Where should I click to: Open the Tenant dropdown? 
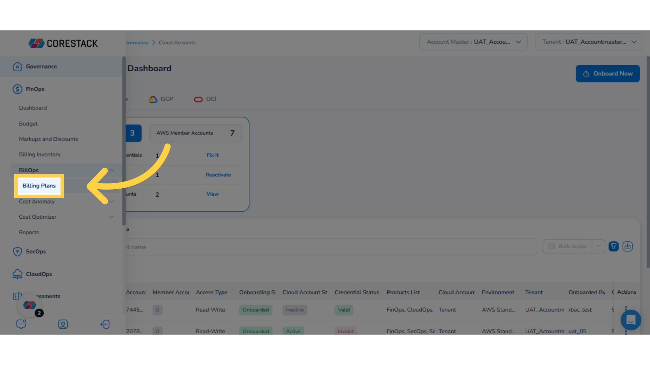589,42
